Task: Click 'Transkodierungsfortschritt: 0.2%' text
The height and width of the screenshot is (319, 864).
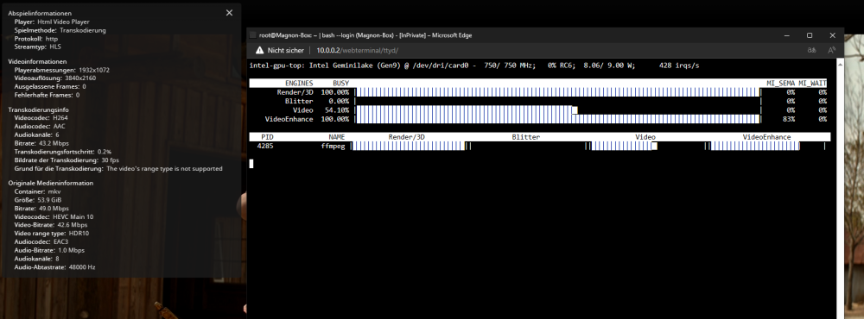Action: [x=62, y=151]
